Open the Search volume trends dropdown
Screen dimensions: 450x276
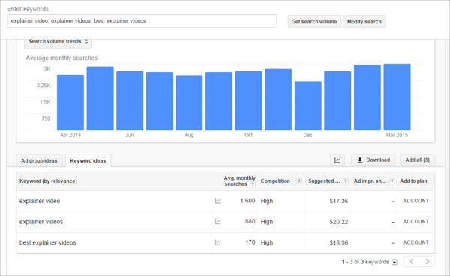(x=58, y=42)
